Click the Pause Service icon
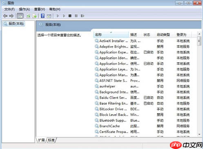Image resolution: width=203 pixels, height=149 pixels. coord(76,16)
